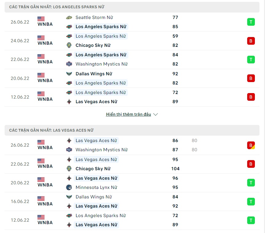Click score 104 for Chicago Sky
Viewport: 265px width, 233px height.
(175, 169)
